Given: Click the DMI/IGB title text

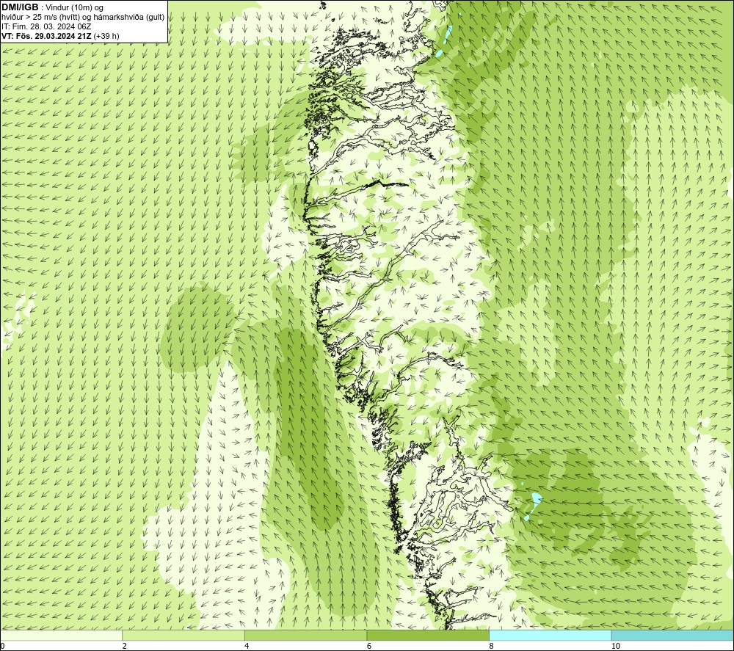Looking at the screenshot, I should pos(20,7).
